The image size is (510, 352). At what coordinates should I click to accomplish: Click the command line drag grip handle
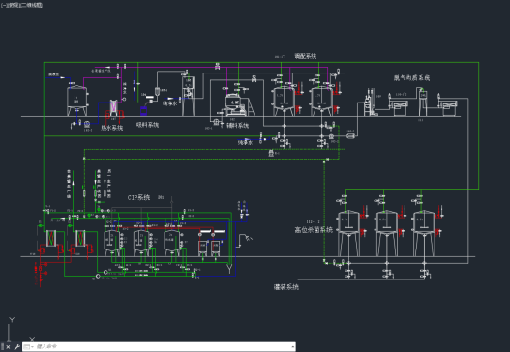(x=2, y=347)
